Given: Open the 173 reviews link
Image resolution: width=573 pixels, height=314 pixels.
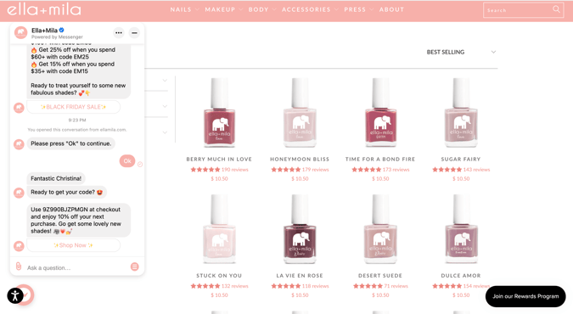Looking at the screenshot, I should click(396, 170).
